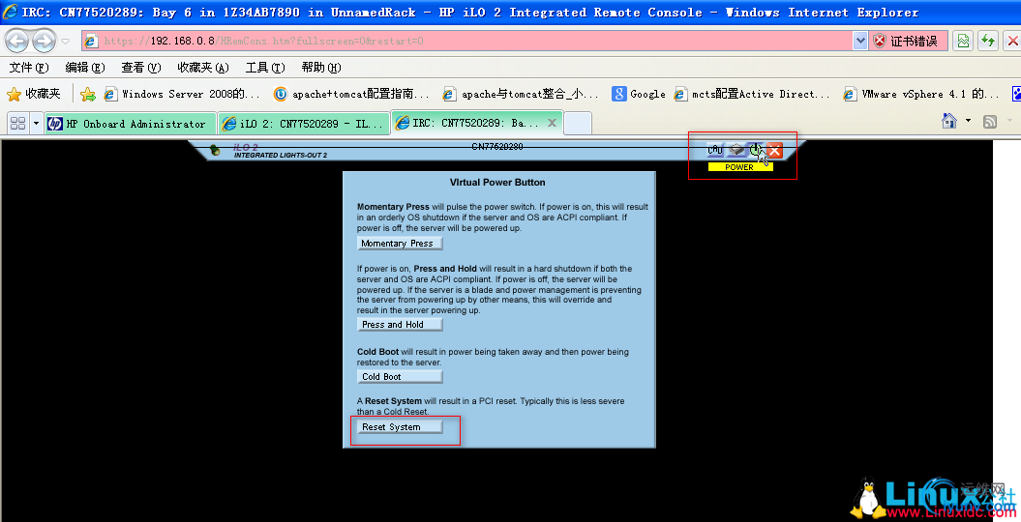Open apache与tomcat整合 favorite link
Screen dimensions: 1021x522
coord(521,95)
